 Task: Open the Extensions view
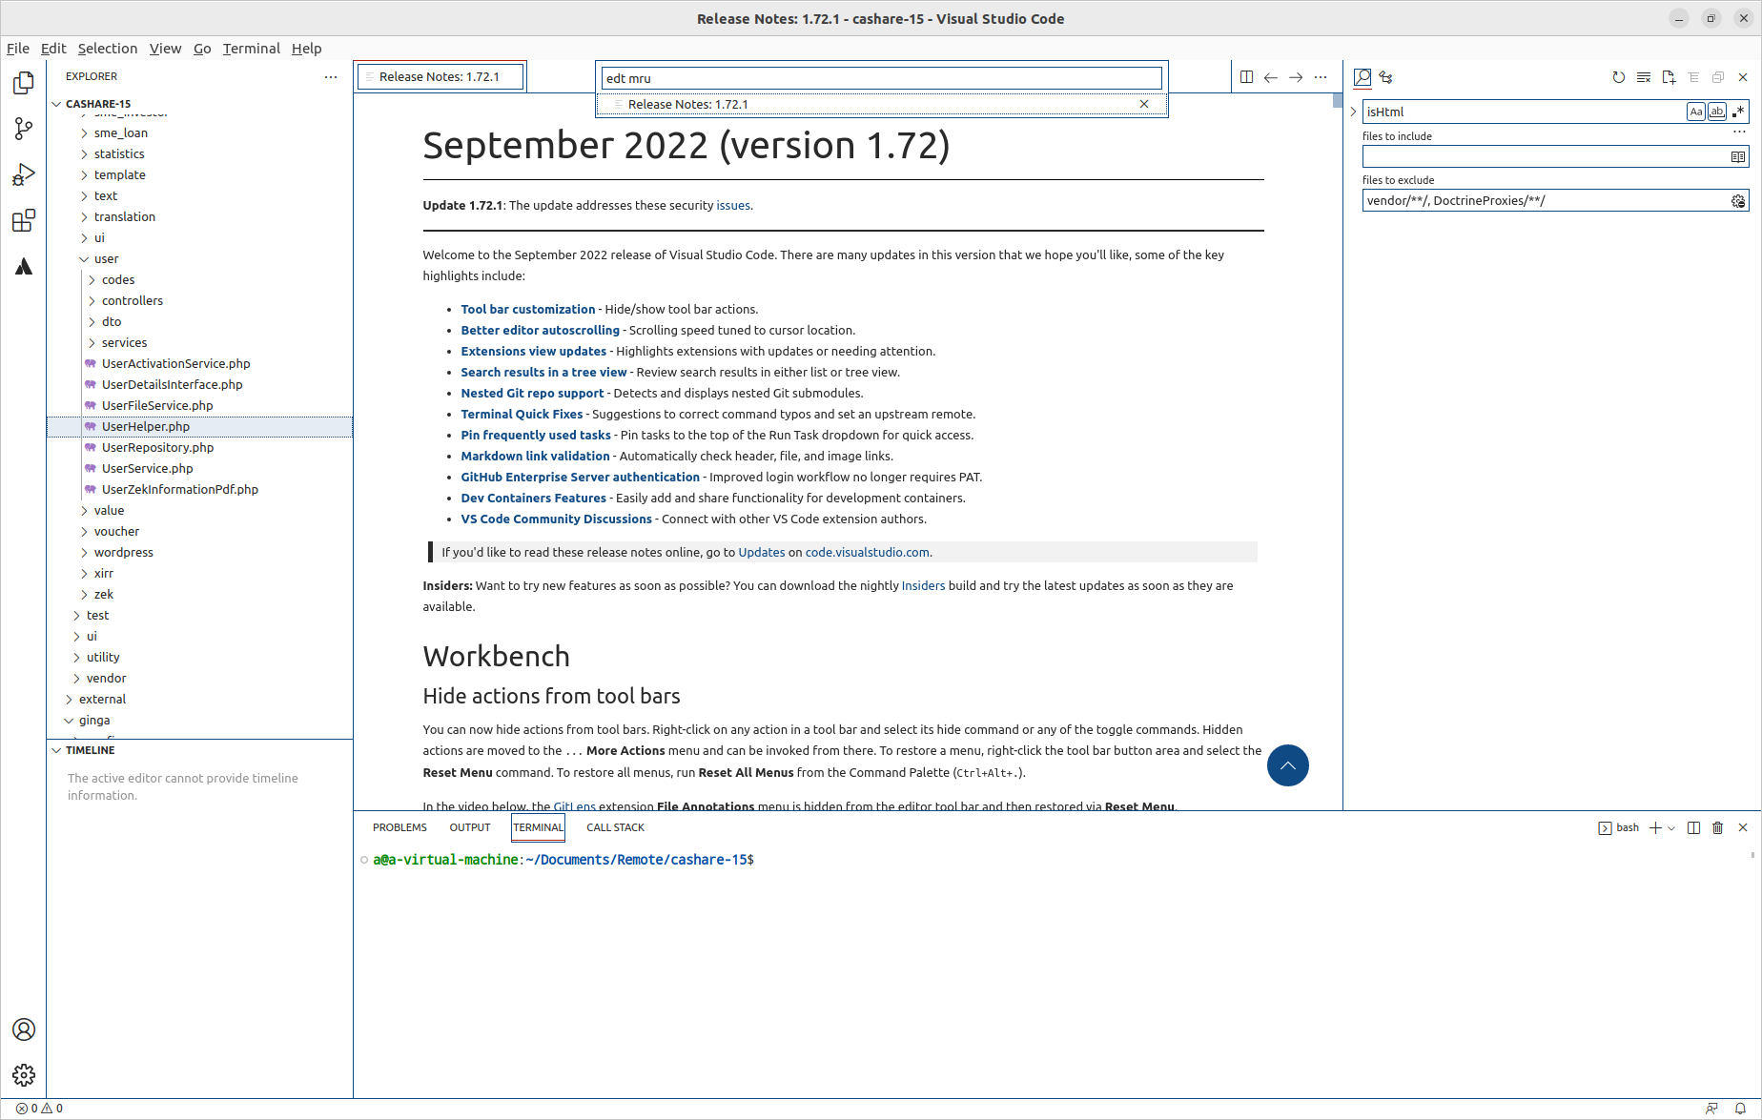click(x=23, y=219)
